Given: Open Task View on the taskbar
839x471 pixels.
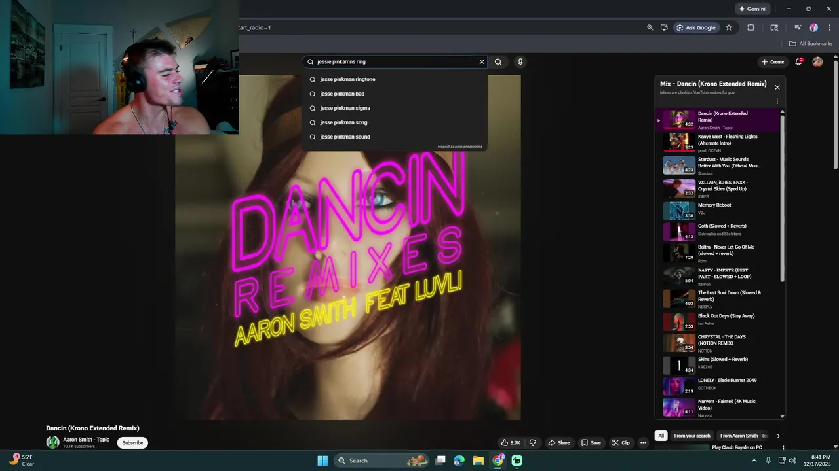Looking at the screenshot, I should [x=440, y=461].
